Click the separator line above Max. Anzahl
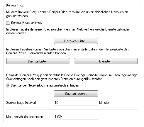This screenshot has width=144, height=127. click(x=72, y=109)
